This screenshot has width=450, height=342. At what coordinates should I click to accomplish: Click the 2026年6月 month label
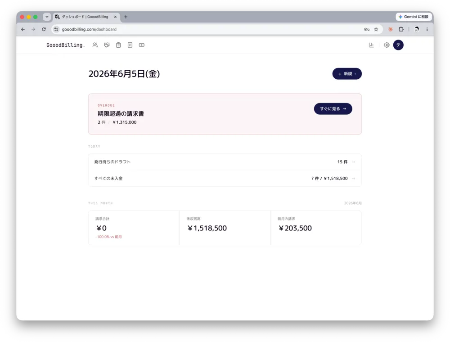click(x=353, y=203)
